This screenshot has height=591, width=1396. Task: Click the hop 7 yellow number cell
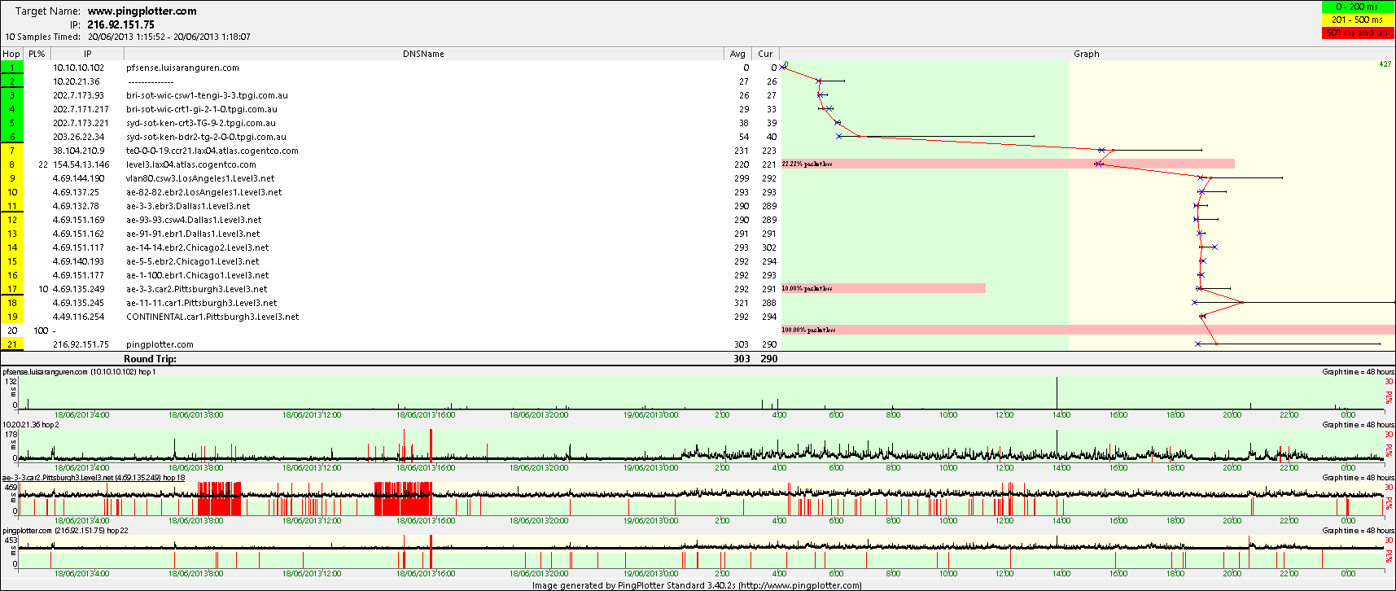click(x=12, y=151)
